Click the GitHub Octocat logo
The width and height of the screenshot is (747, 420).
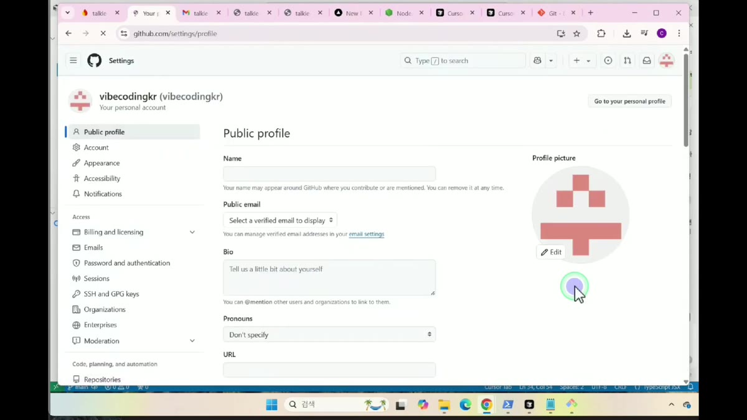click(x=95, y=60)
